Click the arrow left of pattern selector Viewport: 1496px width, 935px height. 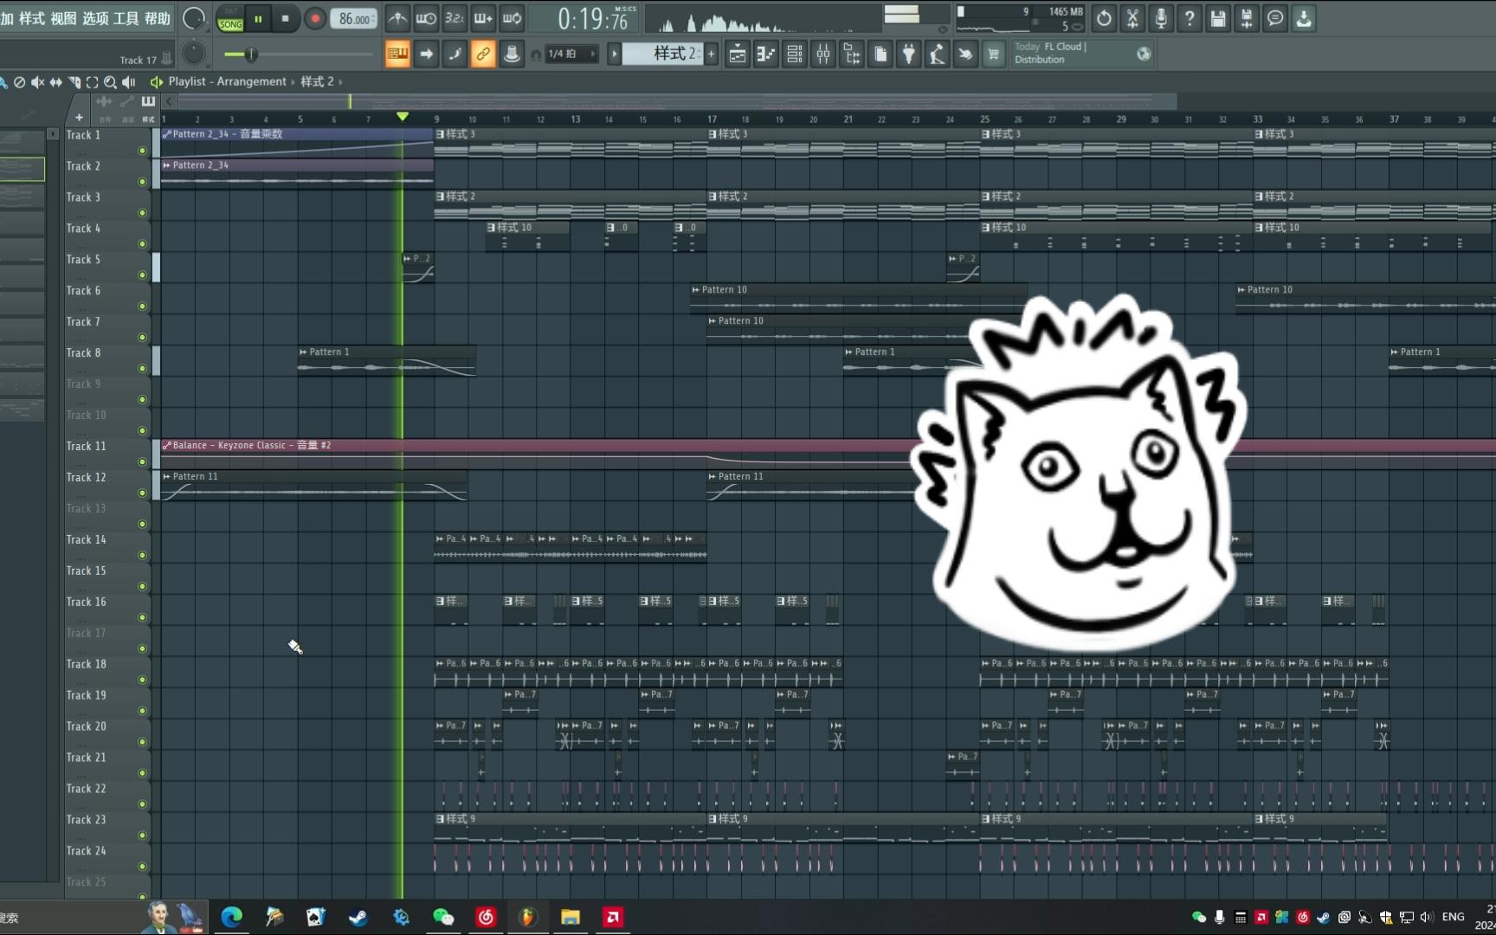(x=614, y=54)
